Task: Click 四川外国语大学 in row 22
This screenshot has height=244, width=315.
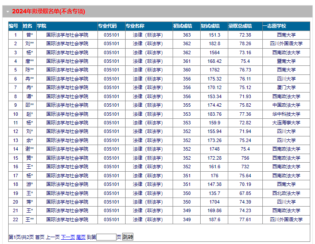Action: 286,219
